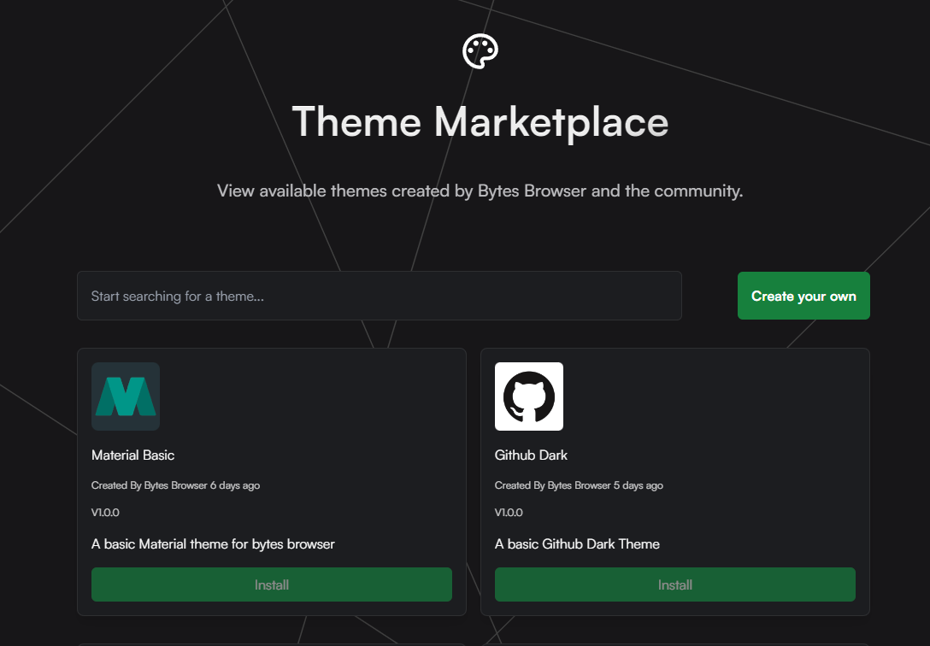Install the Material Basic theme
The image size is (930, 646).
(272, 585)
